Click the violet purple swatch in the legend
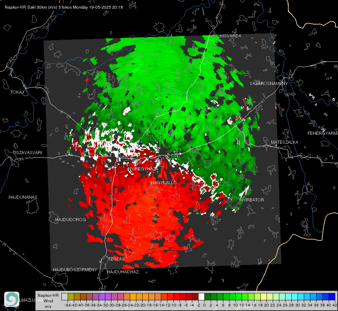The width and height of the screenshot is (338, 311). click(102, 297)
